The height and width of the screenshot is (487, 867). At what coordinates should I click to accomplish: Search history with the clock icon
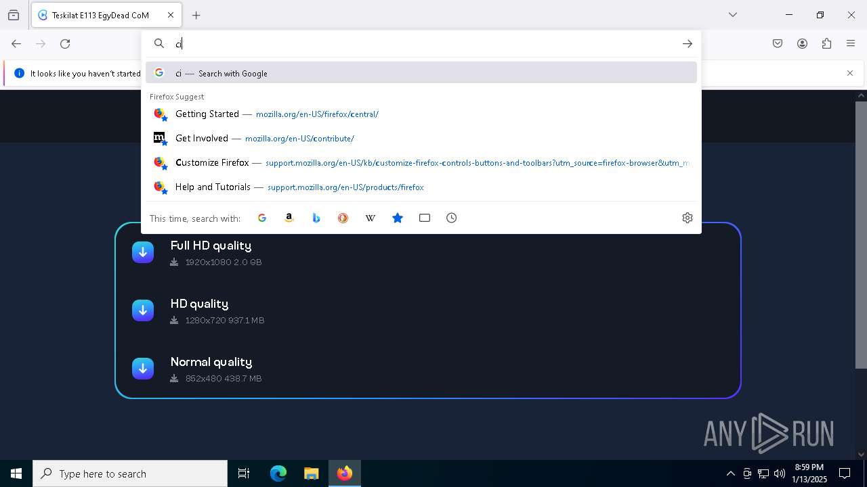tap(452, 218)
